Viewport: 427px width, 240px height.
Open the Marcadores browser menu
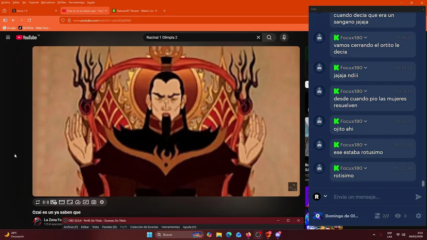pyautogui.click(x=48, y=2)
